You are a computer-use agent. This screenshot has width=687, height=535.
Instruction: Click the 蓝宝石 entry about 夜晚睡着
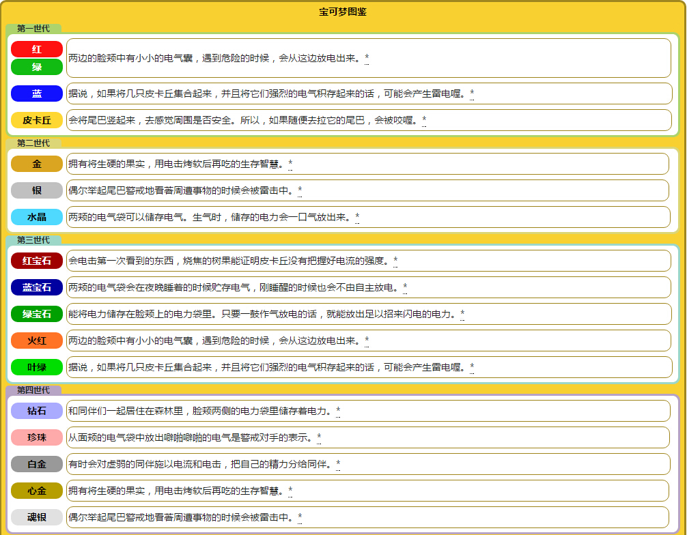234,288
